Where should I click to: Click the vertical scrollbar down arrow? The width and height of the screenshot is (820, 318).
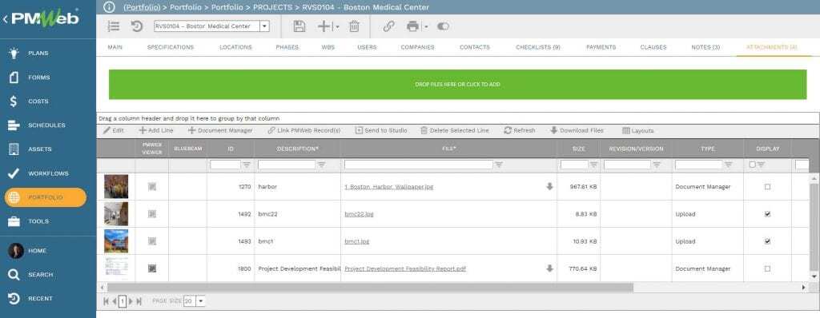pyautogui.click(x=814, y=276)
